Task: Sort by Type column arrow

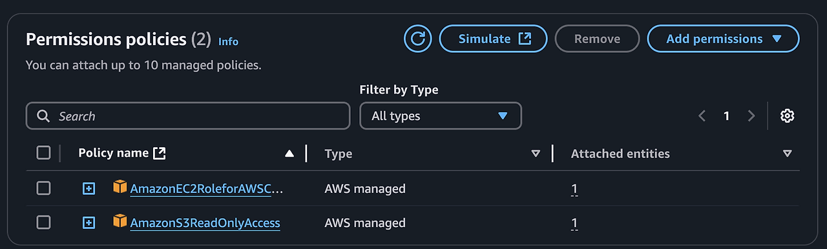Action: pyautogui.click(x=535, y=154)
